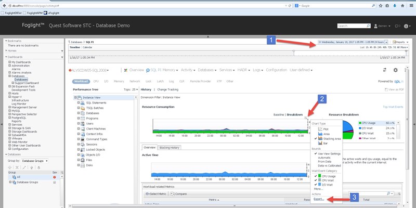The image size is (416, 208).
Task: Choose Export from the Actions menu
Action: [x=319, y=199]
